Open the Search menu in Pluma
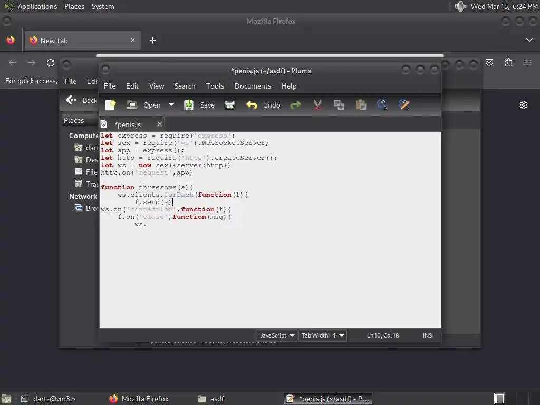This screenshot has height=405, width=540. pyautogui.click(x=185, y=86)
